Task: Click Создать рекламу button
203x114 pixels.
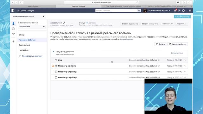Action: (182, 16)
